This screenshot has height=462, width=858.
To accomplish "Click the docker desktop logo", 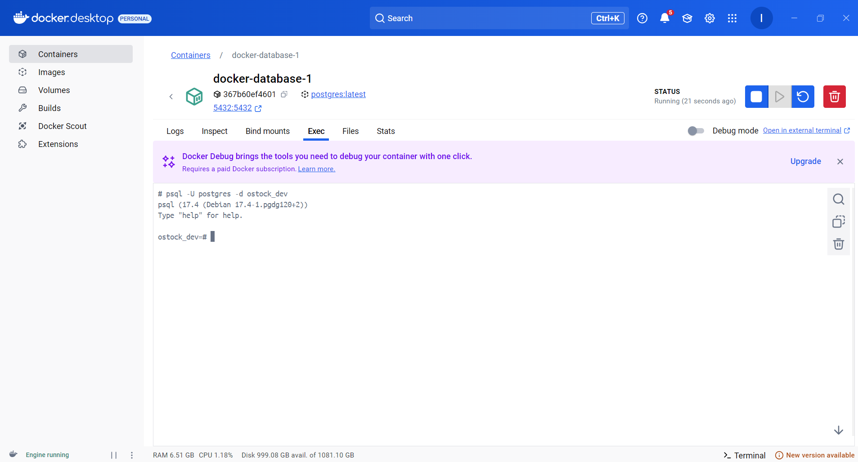I will (x=63, y=18).
